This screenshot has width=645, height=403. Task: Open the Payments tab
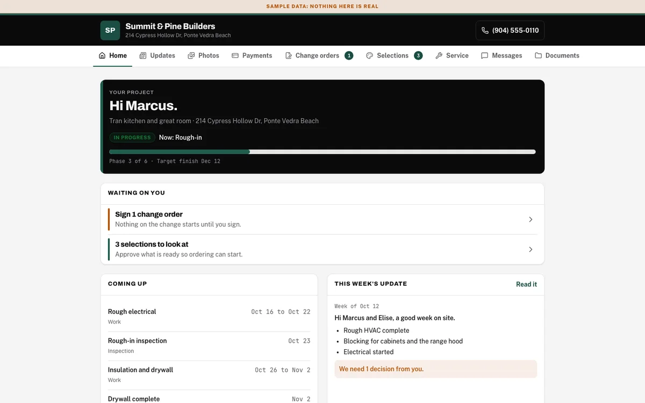252,55
